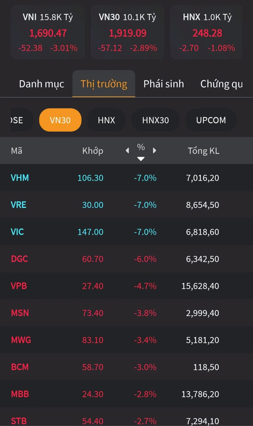Switch to the Danh mục tab

tap(41, 84)
